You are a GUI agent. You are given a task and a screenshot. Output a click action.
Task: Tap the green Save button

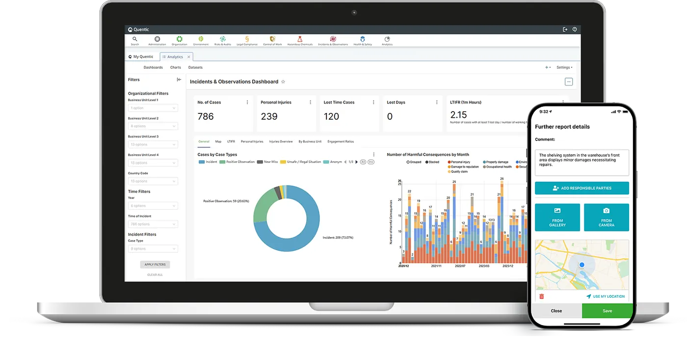coord(608,310)
